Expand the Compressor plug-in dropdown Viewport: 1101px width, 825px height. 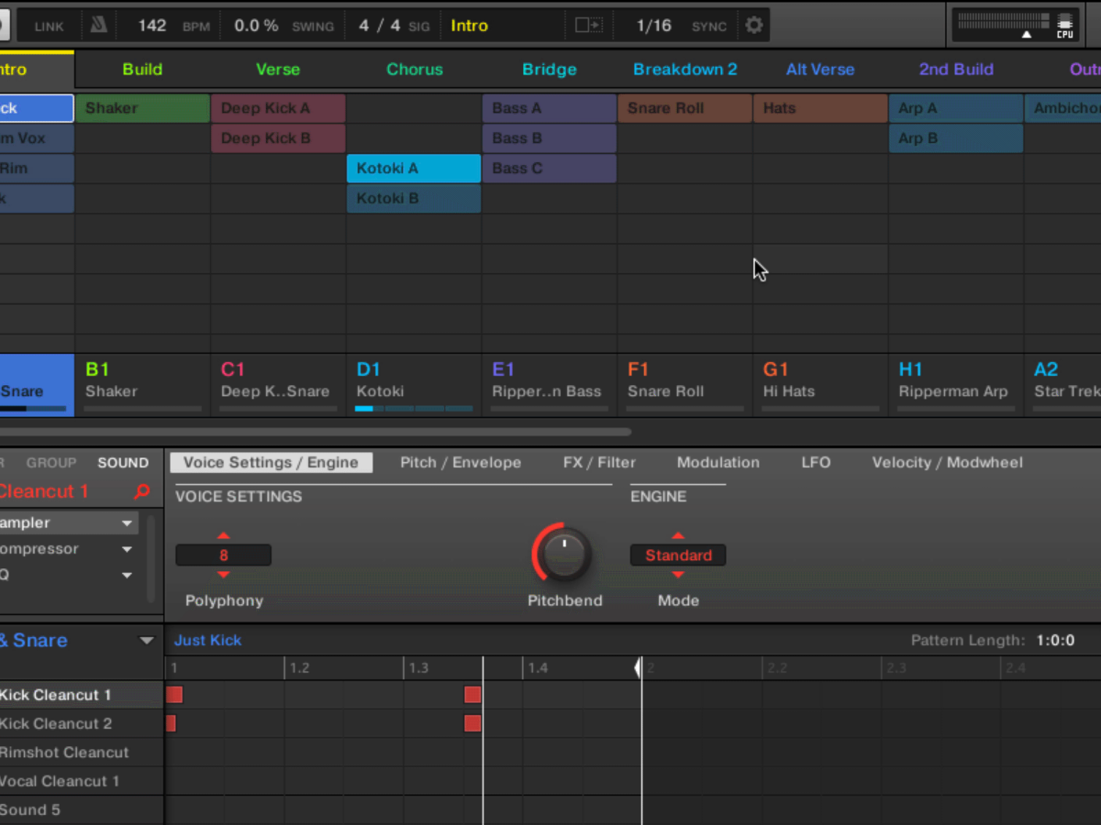tap(127, 550)
